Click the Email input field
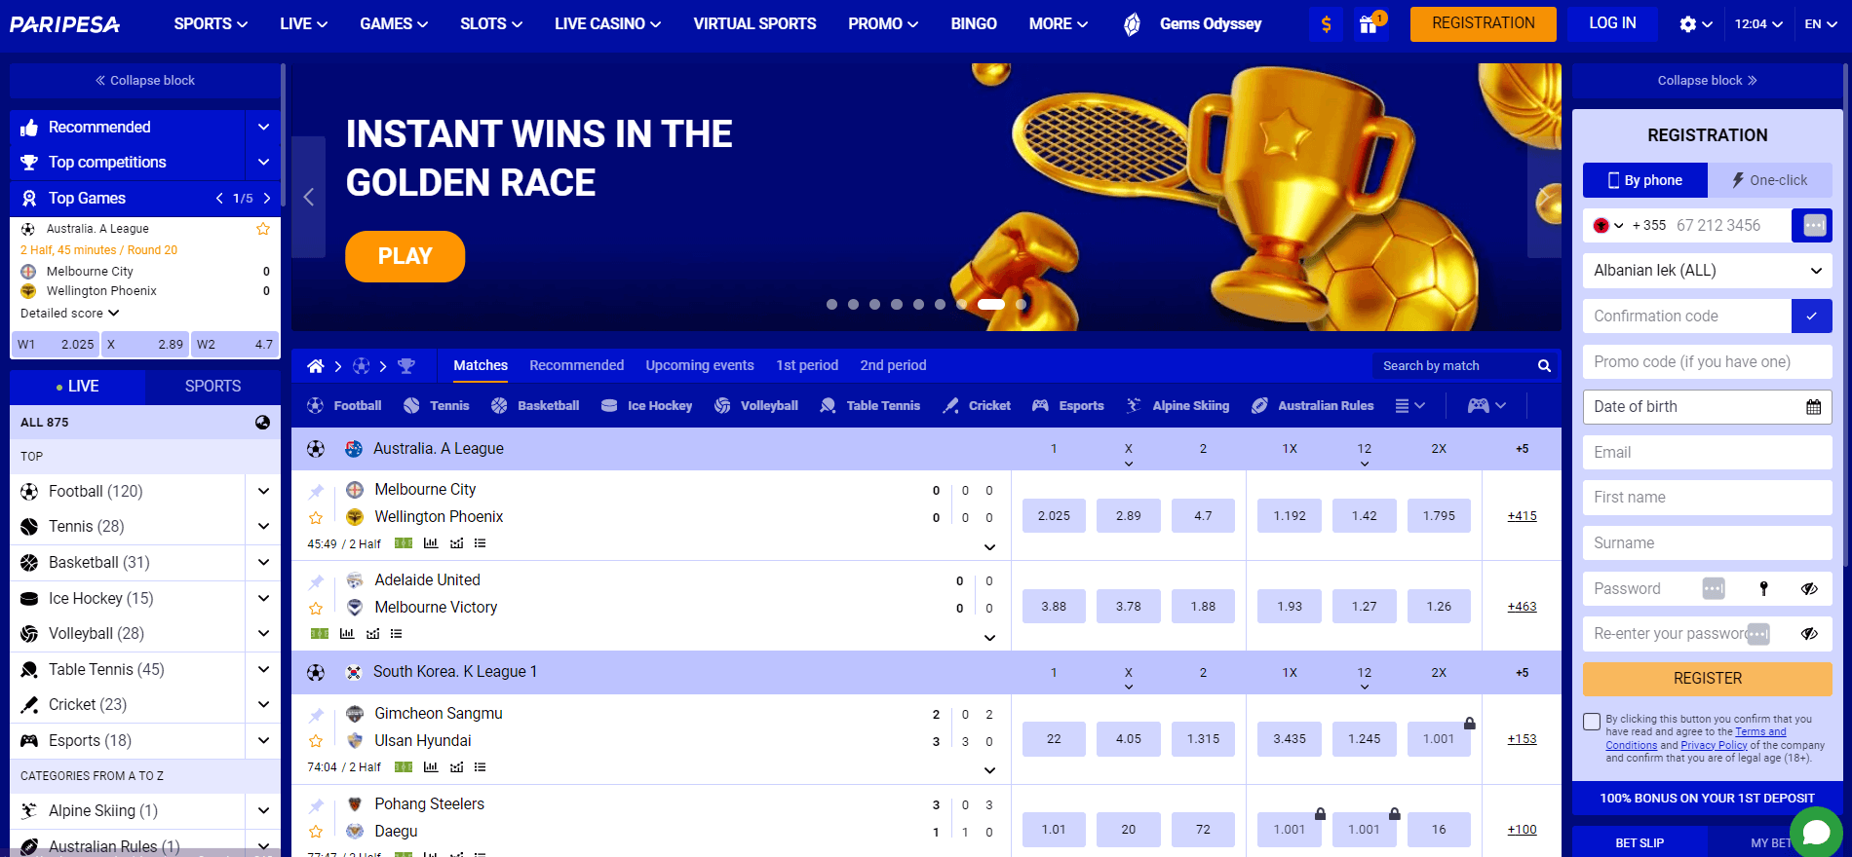The image size is (1852, 857). [x=1707, y=452]
